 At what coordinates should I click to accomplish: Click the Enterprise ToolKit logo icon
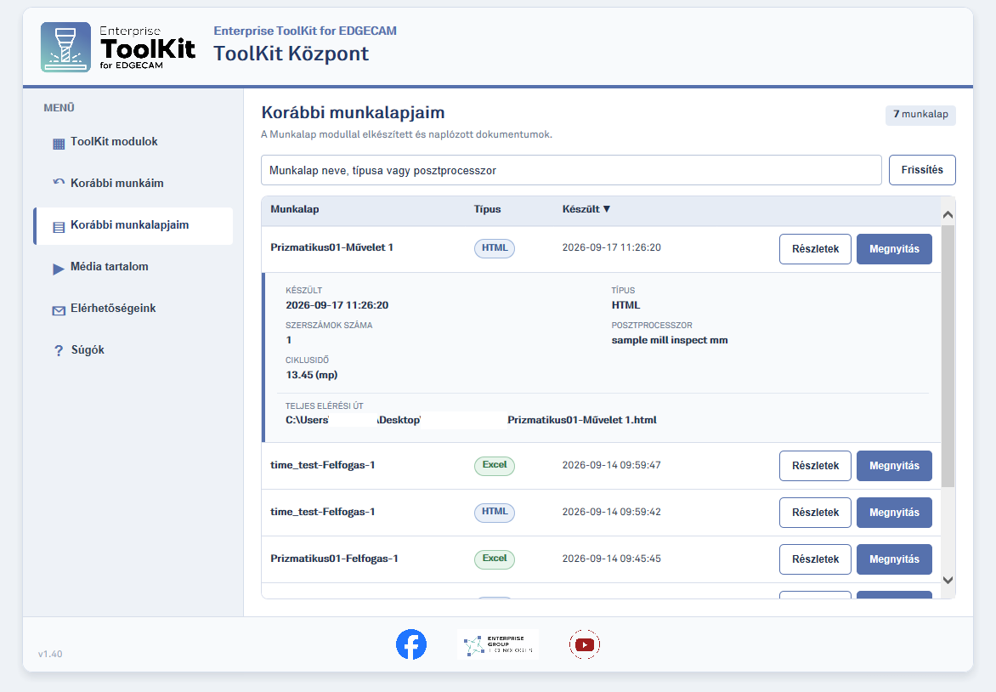[66, 47]
